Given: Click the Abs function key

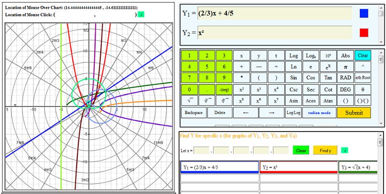Looking at the screenshot, I should (345, 55).
